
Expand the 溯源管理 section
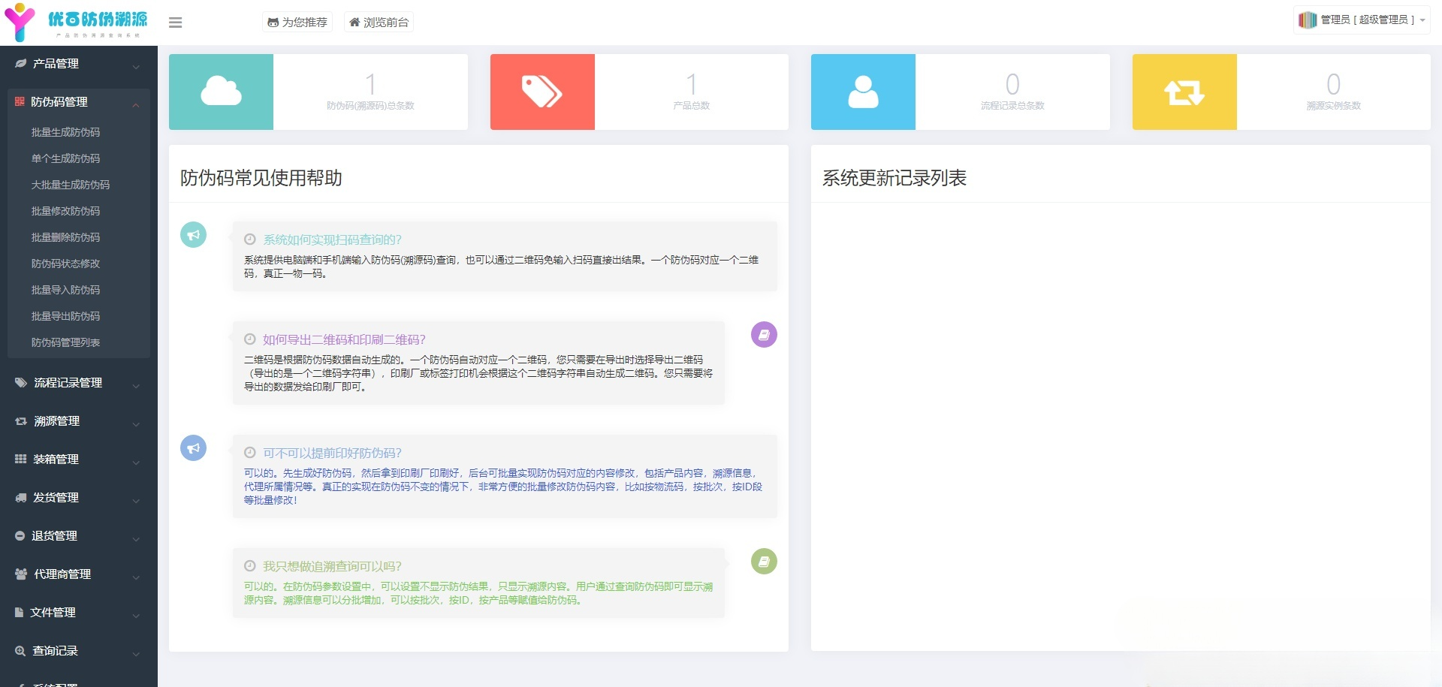[75, 420]
